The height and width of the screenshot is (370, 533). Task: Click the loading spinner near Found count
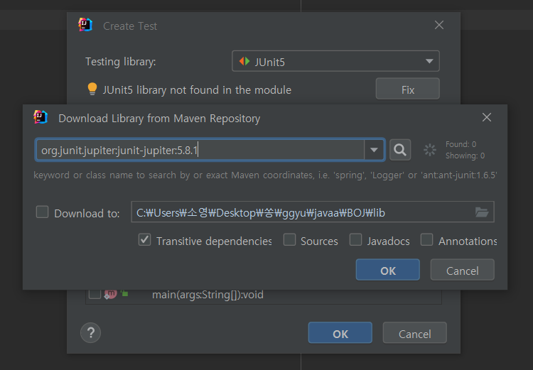(430, 150)
